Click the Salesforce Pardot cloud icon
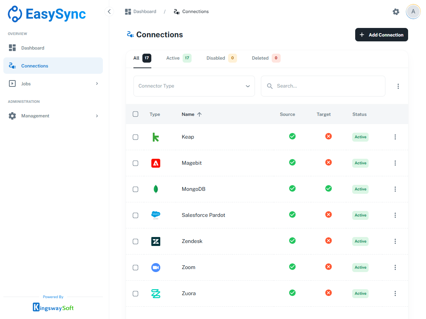The width and height of the screenshot is (426, 319). (x=155, y=215)
